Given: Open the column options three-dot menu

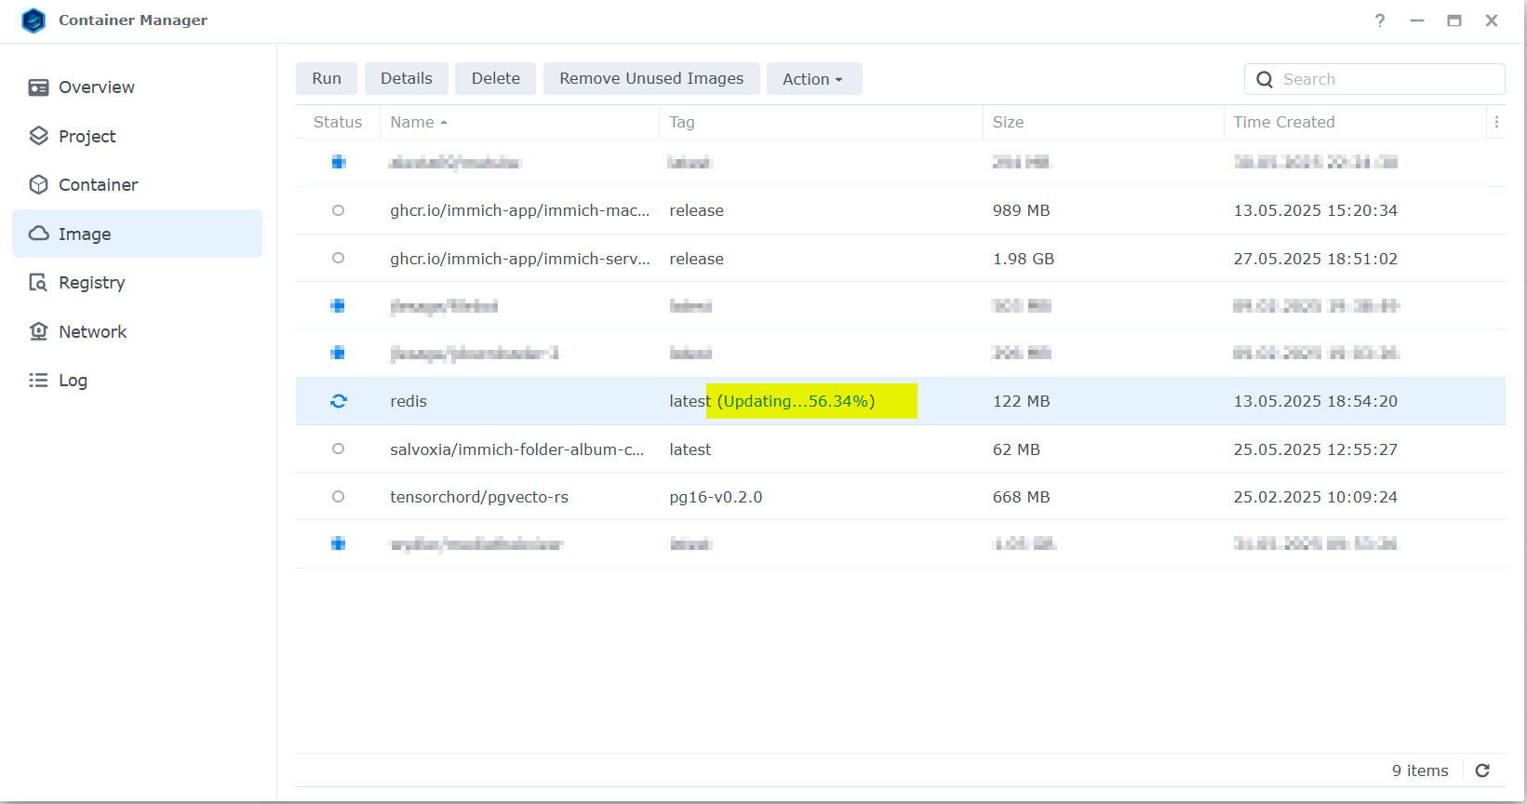Looking at the screenshot, I should pyautogui.click(x=1496, y=122).
